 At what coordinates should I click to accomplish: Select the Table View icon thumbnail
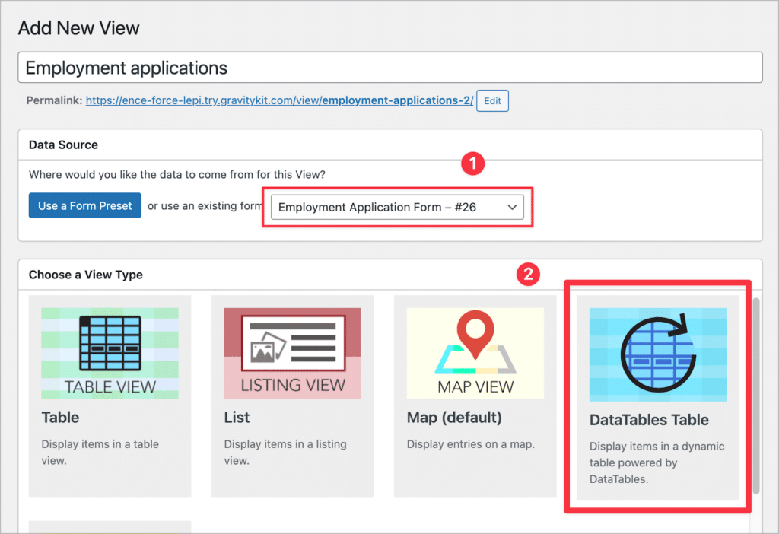(x=110, y=353)
